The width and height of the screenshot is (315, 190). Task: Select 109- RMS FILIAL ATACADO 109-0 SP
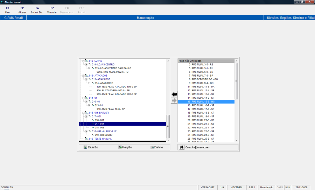(117, 87)
